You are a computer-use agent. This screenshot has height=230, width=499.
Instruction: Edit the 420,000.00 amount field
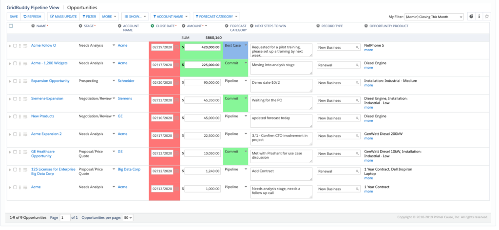pyautogui.click(x=202, y=47)
